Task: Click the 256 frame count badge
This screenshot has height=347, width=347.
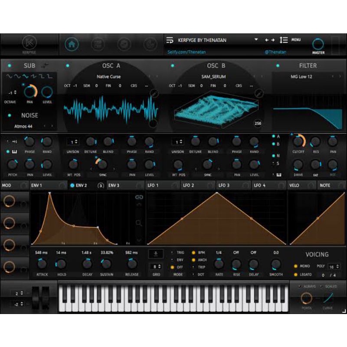Action: click(258, 124)
